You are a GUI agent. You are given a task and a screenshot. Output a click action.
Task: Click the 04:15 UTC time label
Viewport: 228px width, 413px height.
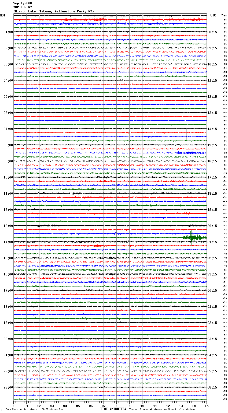coord(212,355)
